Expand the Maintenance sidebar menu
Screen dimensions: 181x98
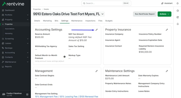point(28,62)
